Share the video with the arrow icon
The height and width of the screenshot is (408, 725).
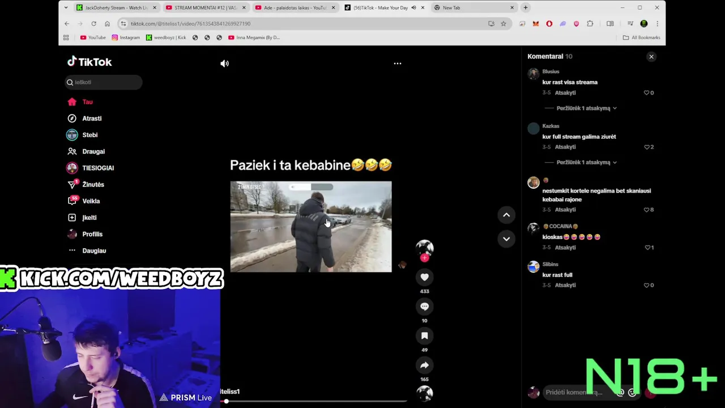pos(424,365)
